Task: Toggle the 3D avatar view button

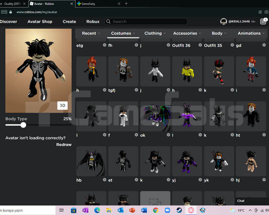Action: click(63, 105)
